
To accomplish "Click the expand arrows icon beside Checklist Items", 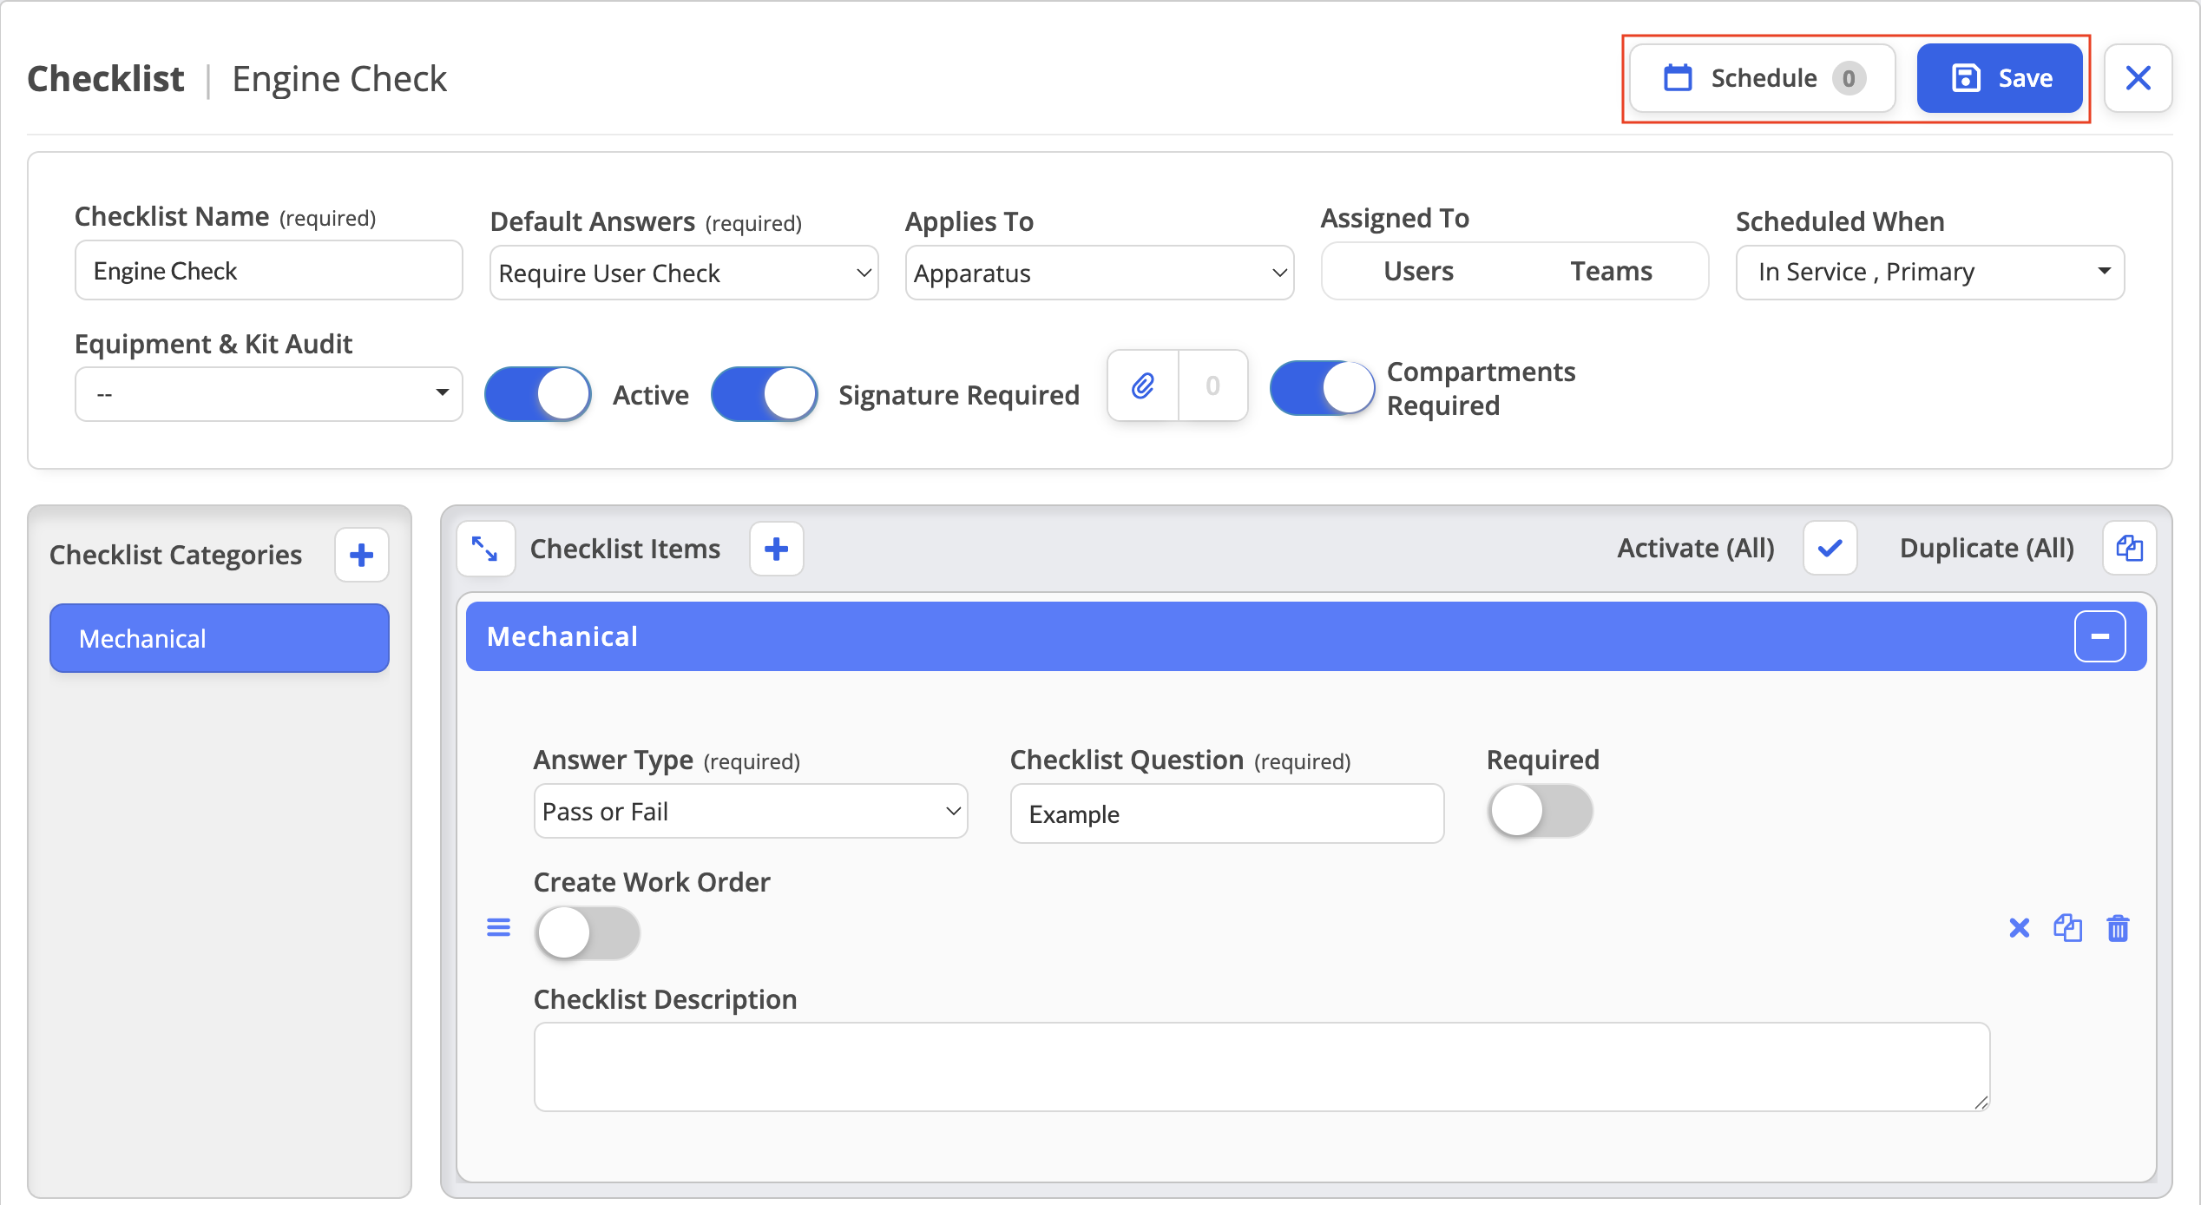I will (x=485, y=549).
